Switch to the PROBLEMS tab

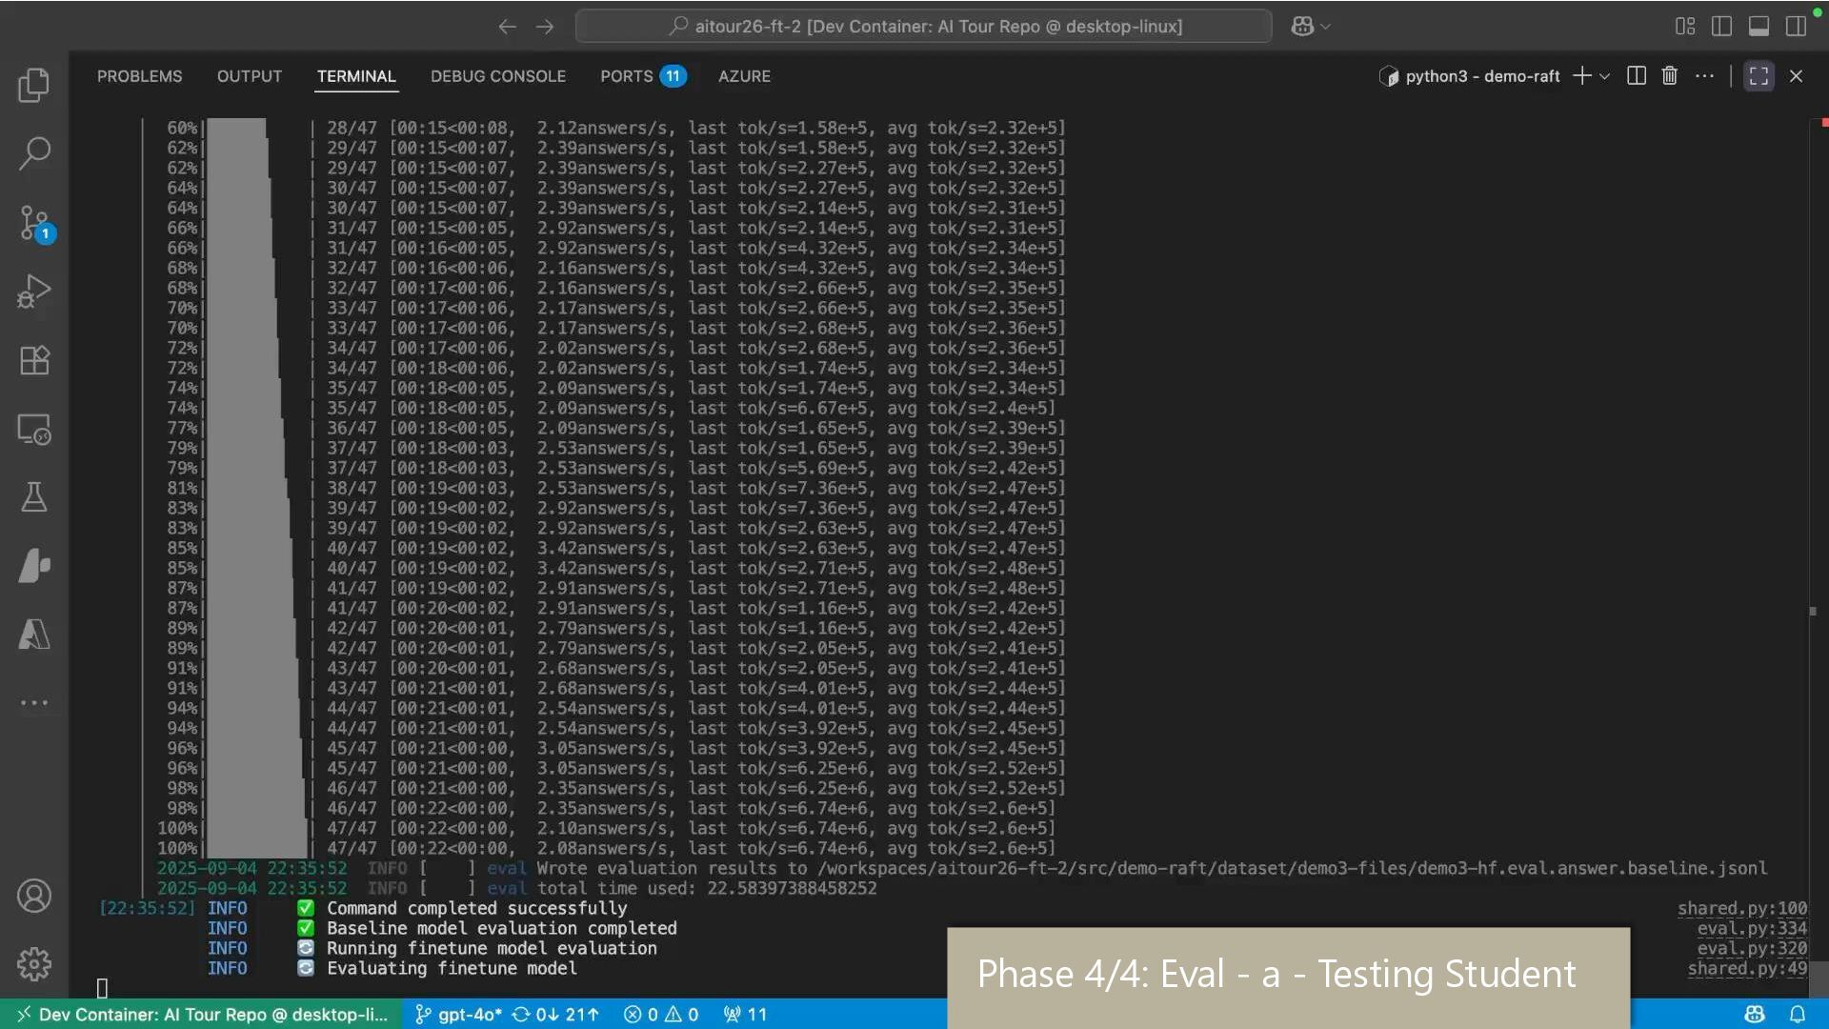139,76
